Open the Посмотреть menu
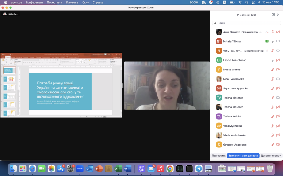Viewport: 283px width, 176px height. click(54, 2)
